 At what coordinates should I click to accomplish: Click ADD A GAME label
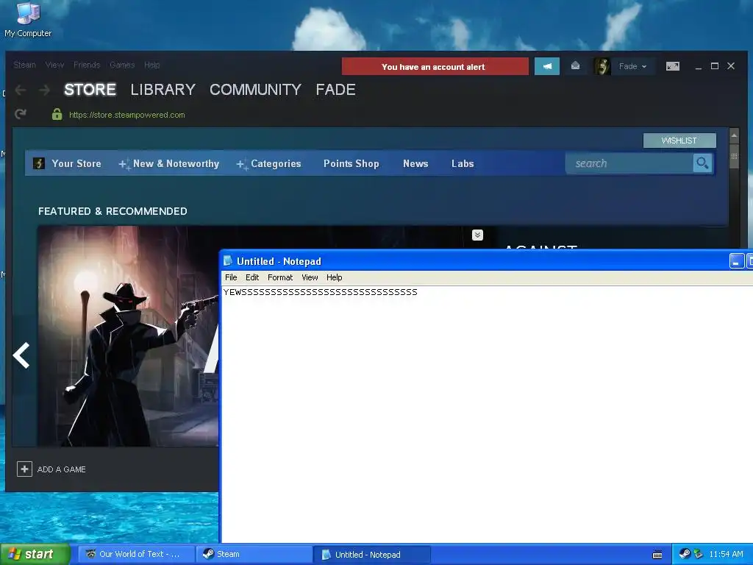(62, 469)
